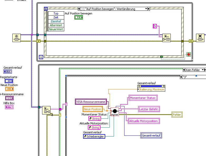This screenshot has height=156, width=206.
Task: Click left shift register on upper loop
Action: click(x=38, y=41)
